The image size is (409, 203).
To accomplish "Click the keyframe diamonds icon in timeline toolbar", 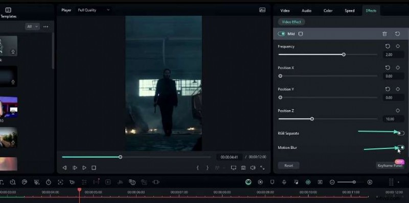I will [x=73, y=182].
